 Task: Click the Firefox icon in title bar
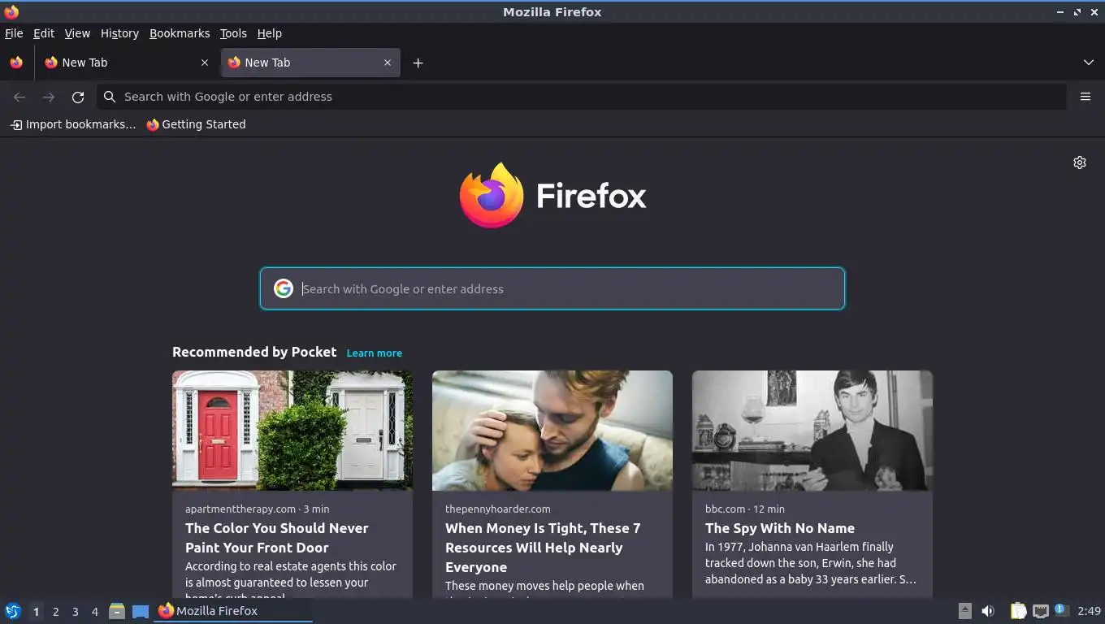[11, 11]
